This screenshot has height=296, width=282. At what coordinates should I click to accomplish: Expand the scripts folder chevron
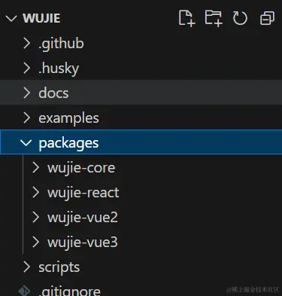[x=26, y=267]
